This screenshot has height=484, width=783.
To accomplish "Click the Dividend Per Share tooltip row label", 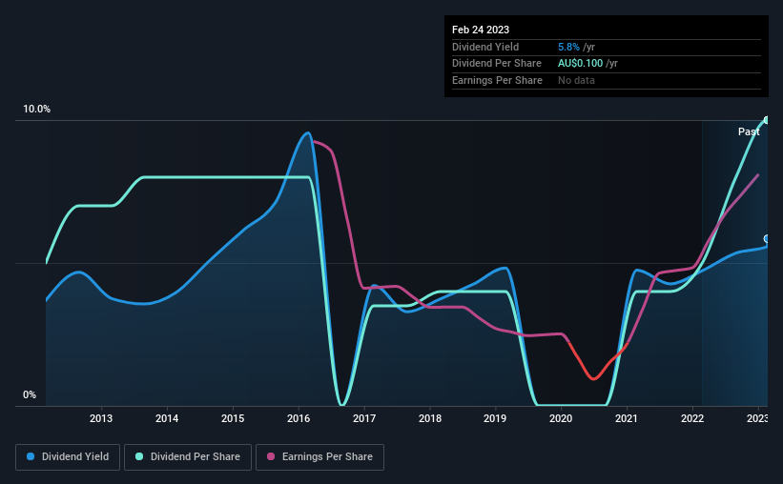I will pos(496,64).
